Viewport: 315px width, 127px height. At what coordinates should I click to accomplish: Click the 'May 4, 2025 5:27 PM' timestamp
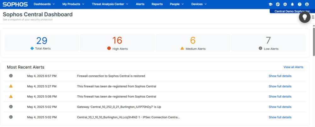[42, 87]
